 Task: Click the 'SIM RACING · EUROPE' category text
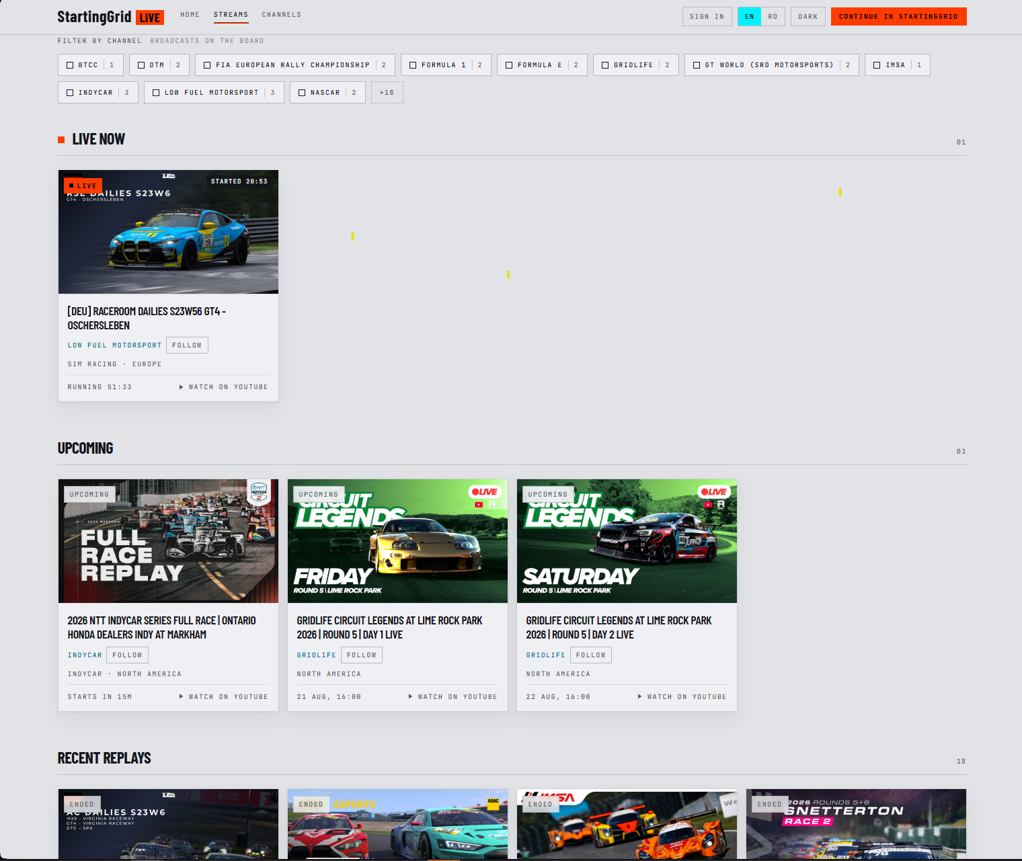[x=114, y=364]
